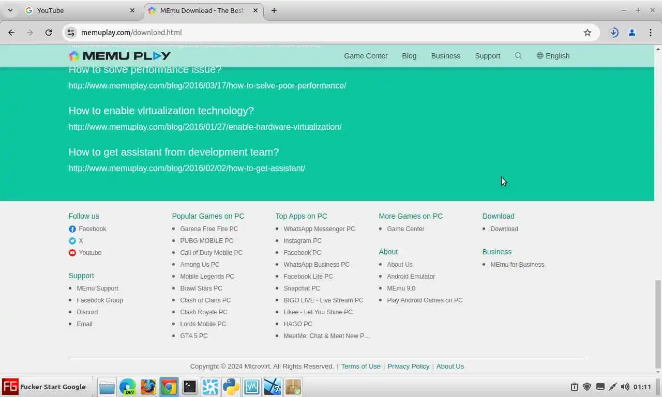Viewport: 662px width, 397px height.
Task: Click the X twitter icon under Follow us
Action: click(72, 241)
